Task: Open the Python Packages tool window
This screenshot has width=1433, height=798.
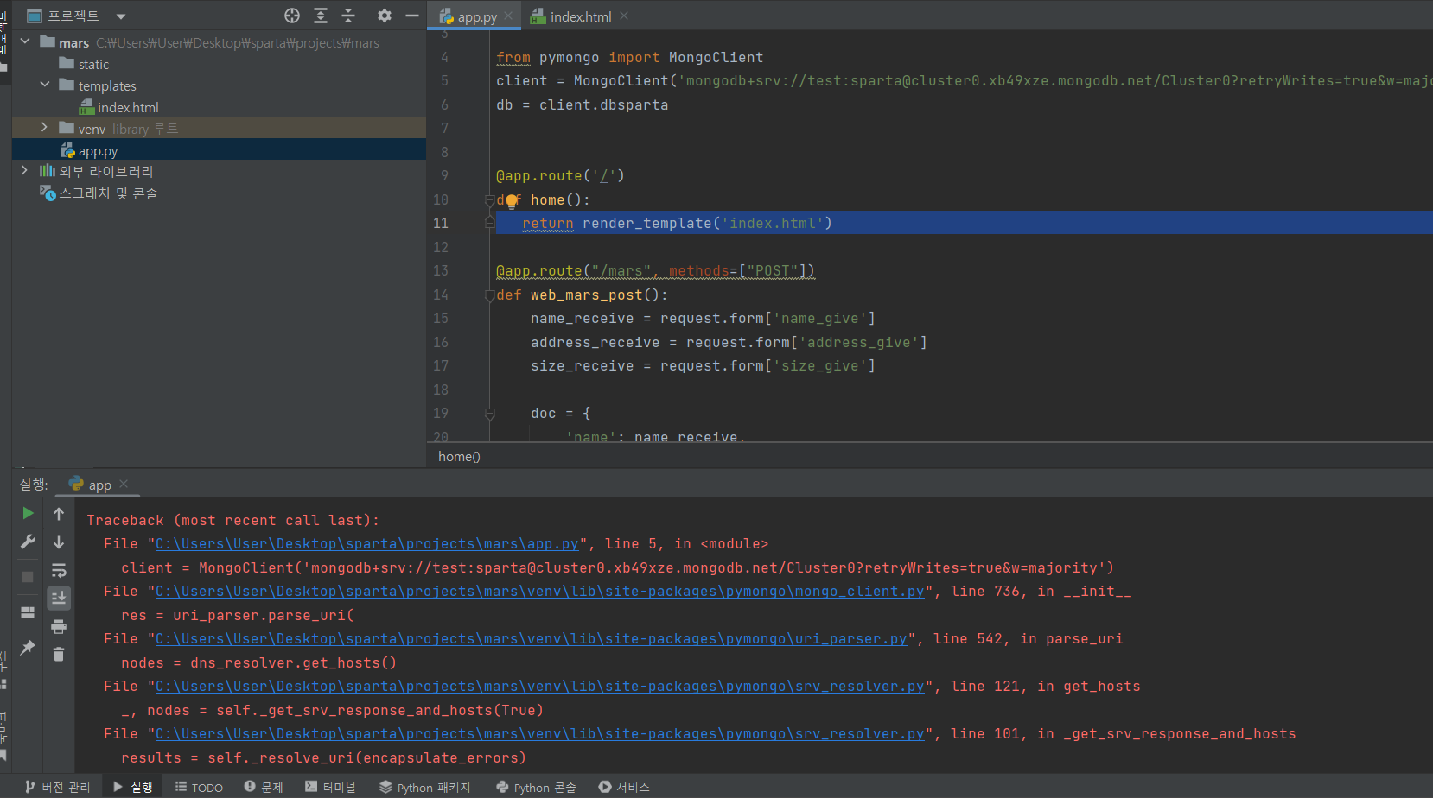Action: click(x=424, y=787)
